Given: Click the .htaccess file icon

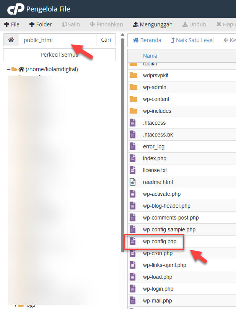Looking at the screenshot, I should coord(133,123).
